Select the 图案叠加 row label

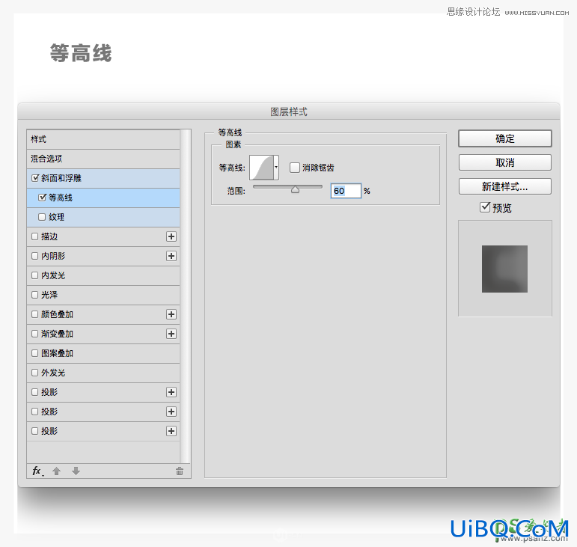[57, 353]
